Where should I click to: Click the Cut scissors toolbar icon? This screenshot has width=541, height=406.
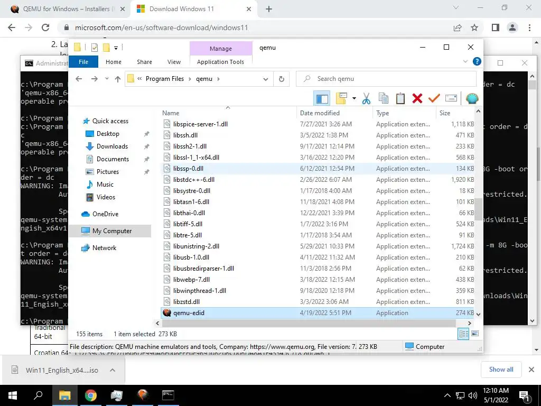click(x=367, y=99)
